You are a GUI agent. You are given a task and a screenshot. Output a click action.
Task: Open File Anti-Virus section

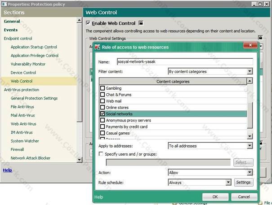coord(22,107)
